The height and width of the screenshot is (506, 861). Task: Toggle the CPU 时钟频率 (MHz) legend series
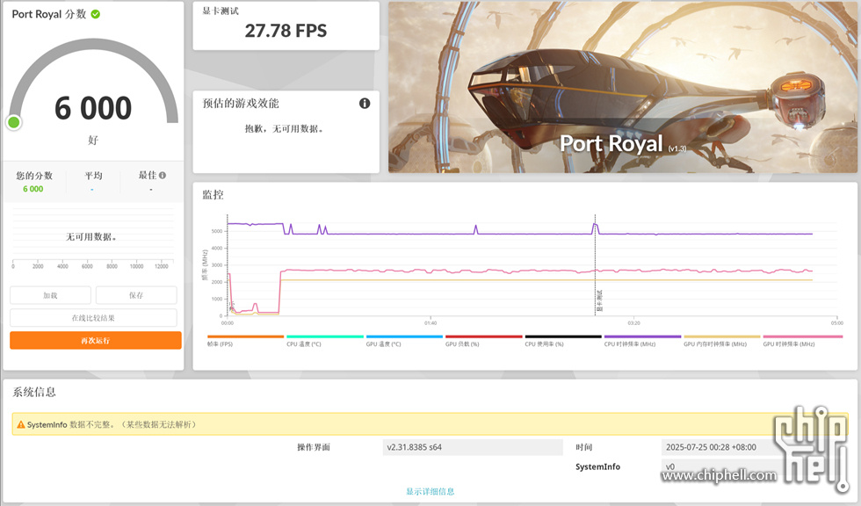tap(642, 341)
